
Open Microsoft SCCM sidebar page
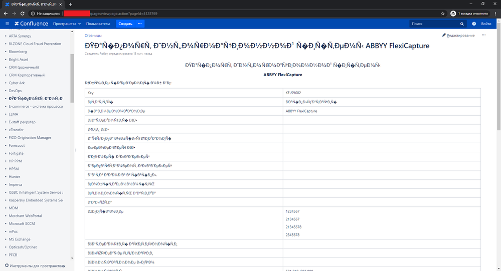[22, 224]
